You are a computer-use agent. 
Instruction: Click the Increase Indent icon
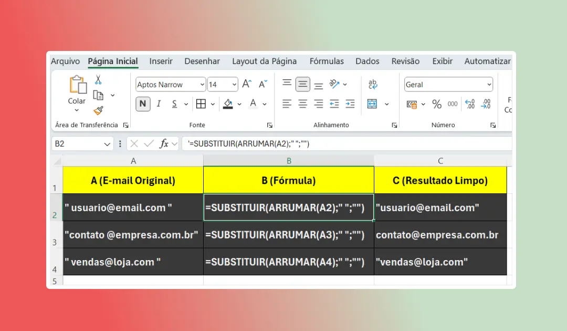coord(350,104)
